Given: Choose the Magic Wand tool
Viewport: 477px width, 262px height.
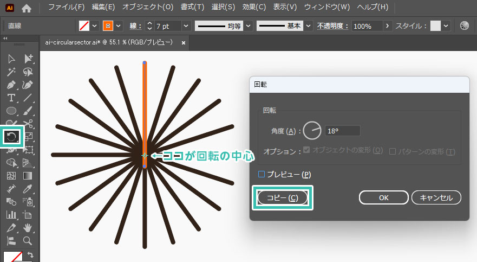Looking at the screenshot, I should [11, 72].
